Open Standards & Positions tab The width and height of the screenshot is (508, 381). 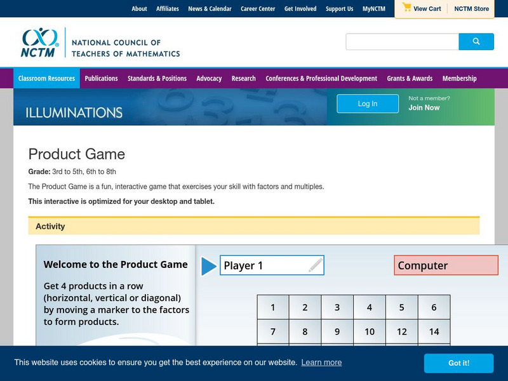coord(157,78)
